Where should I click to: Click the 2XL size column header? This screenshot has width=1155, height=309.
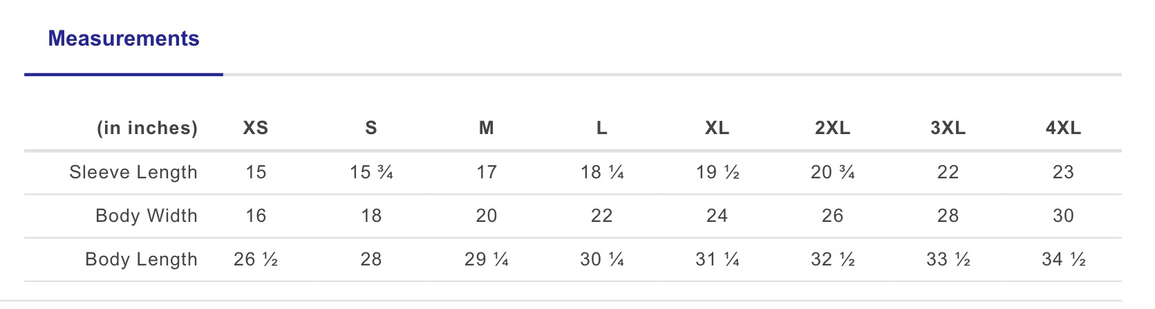tap(832, 129)
